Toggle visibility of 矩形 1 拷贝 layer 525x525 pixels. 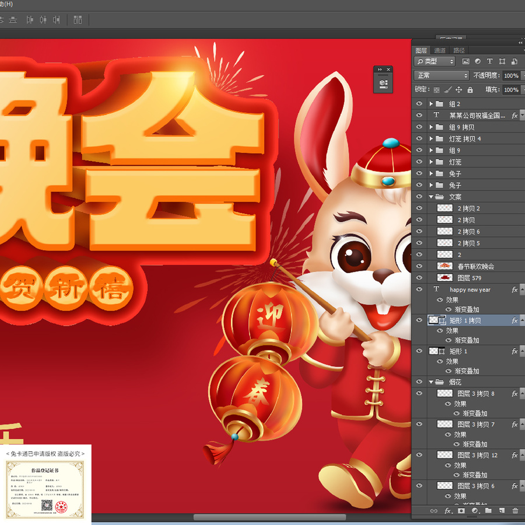pyautogui.click(x=419, y=320)
